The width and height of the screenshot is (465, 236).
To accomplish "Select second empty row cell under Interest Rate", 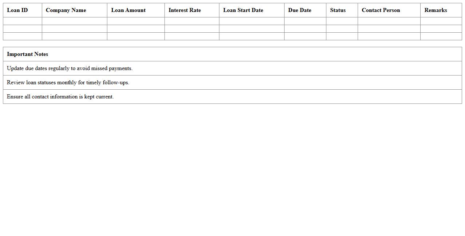I will pos(192,29).
